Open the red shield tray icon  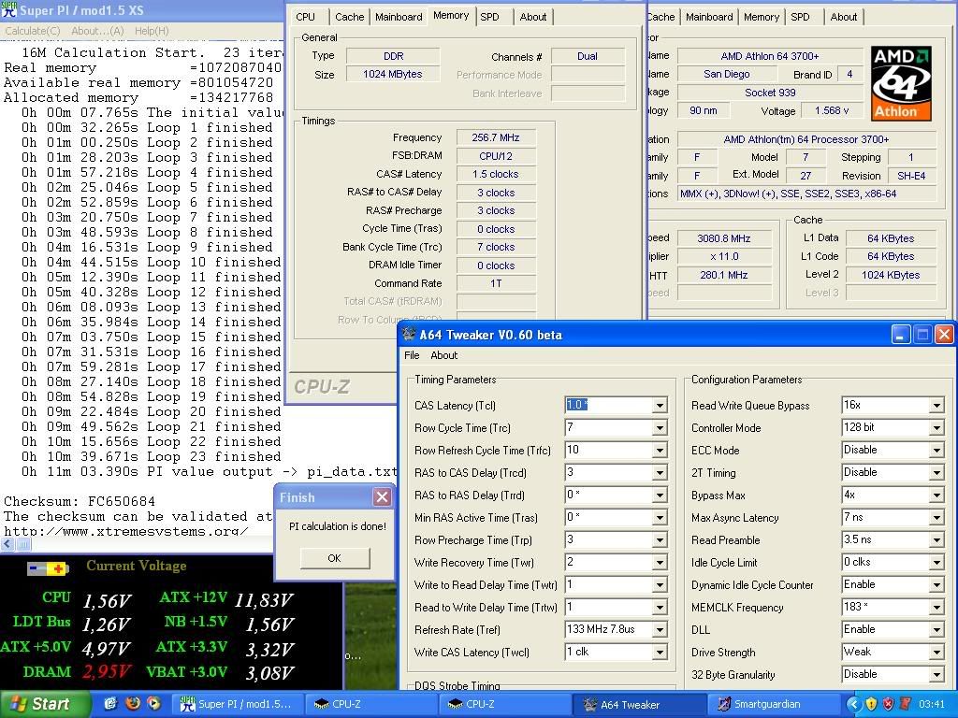[889, 704]
